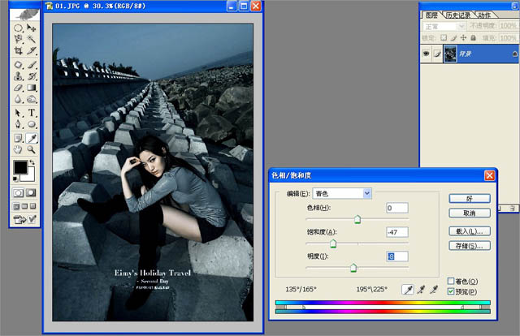Click the 取消 (Cancel) button
Viewport: 520px width, 336px height.
[x=469, y=213]
